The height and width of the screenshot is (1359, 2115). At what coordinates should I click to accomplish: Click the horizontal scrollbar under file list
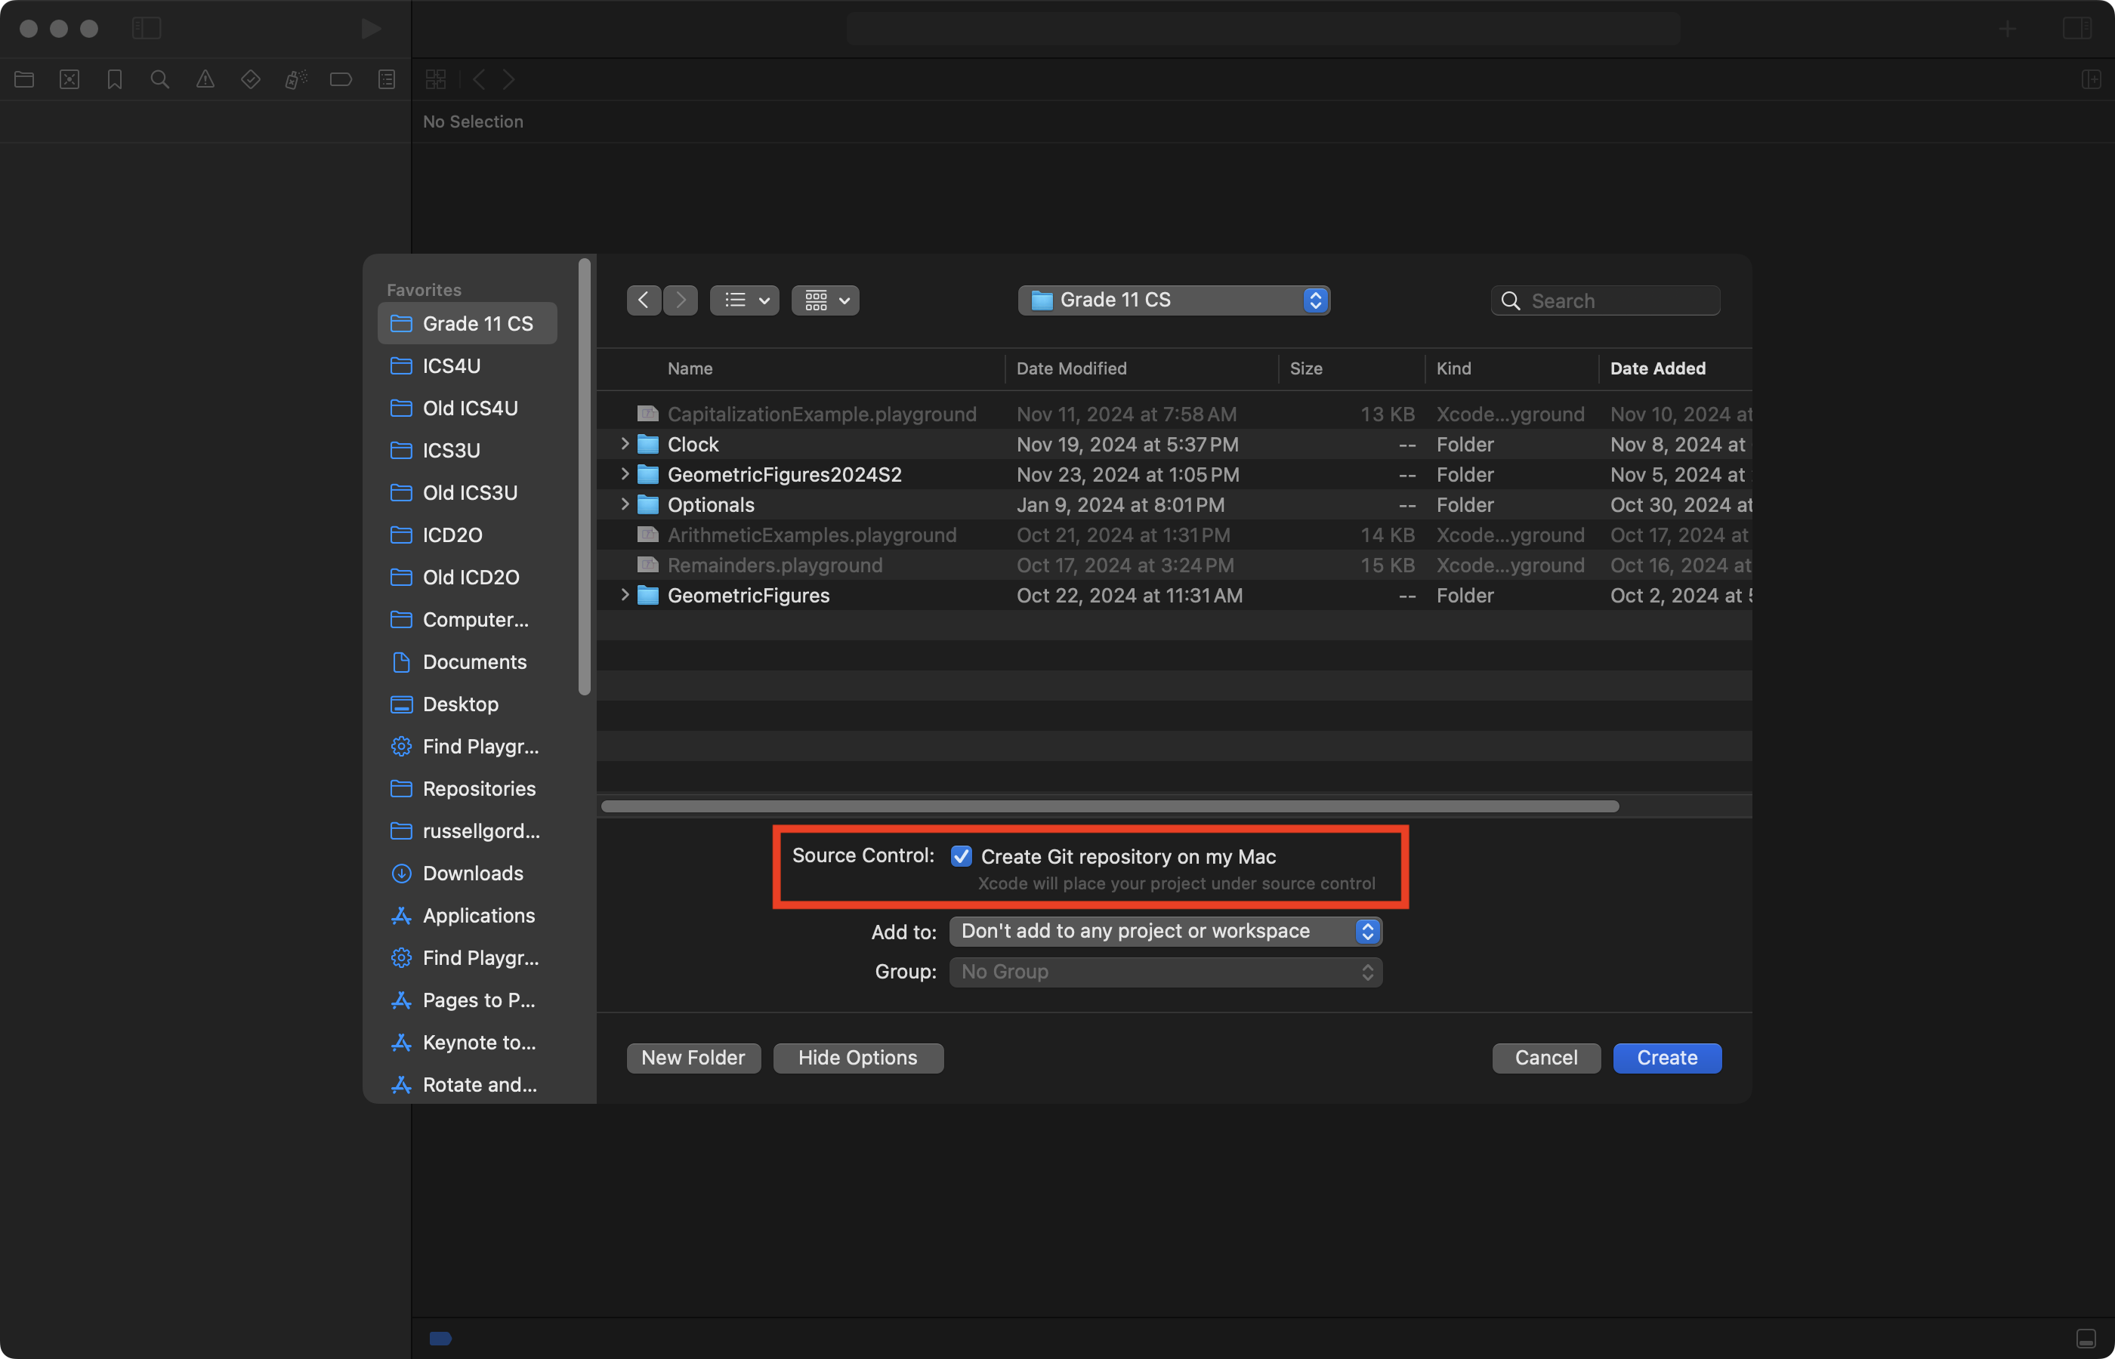1109,806
